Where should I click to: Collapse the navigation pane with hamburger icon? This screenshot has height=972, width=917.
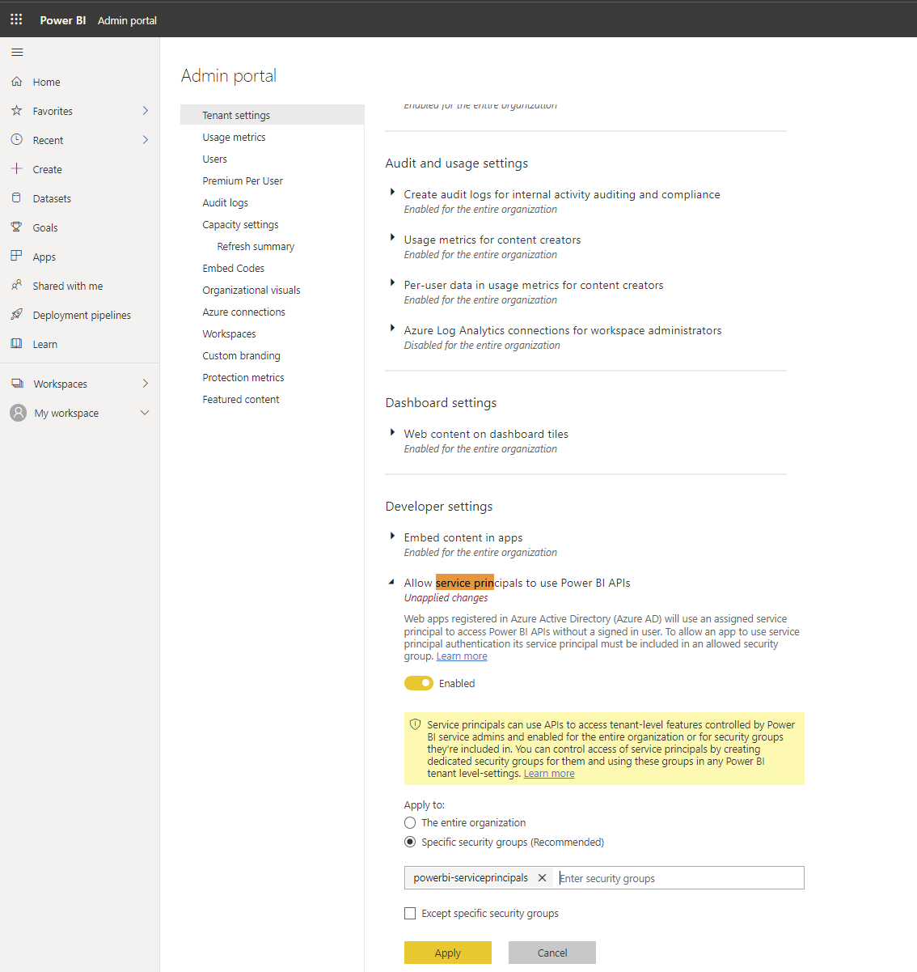click(17, 52)
